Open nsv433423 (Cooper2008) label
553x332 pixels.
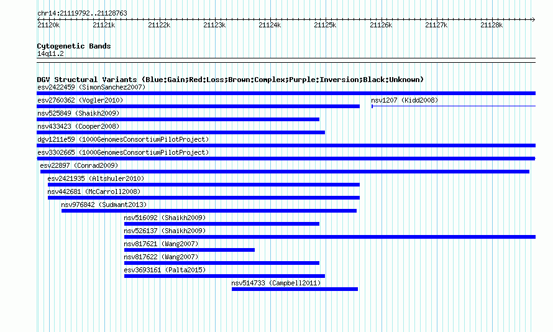tap(78, 126)
